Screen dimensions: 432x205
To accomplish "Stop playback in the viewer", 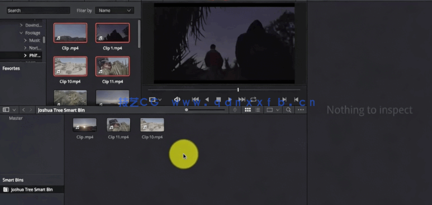I will coord(218,99).
